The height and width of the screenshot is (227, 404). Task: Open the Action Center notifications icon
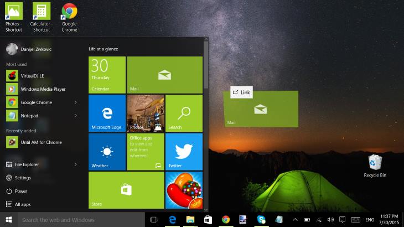342,220
